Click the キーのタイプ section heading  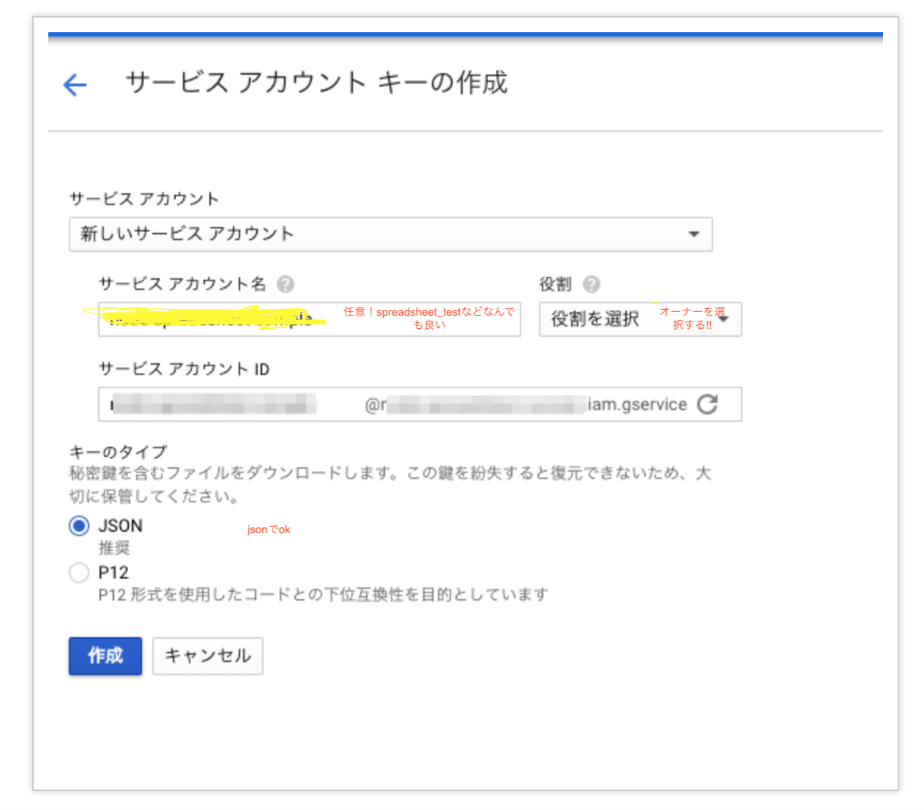(118, 452)
